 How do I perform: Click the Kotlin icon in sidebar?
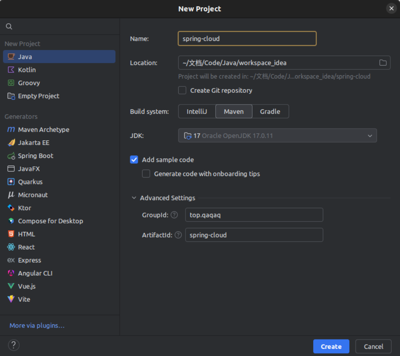click(11, 70)
